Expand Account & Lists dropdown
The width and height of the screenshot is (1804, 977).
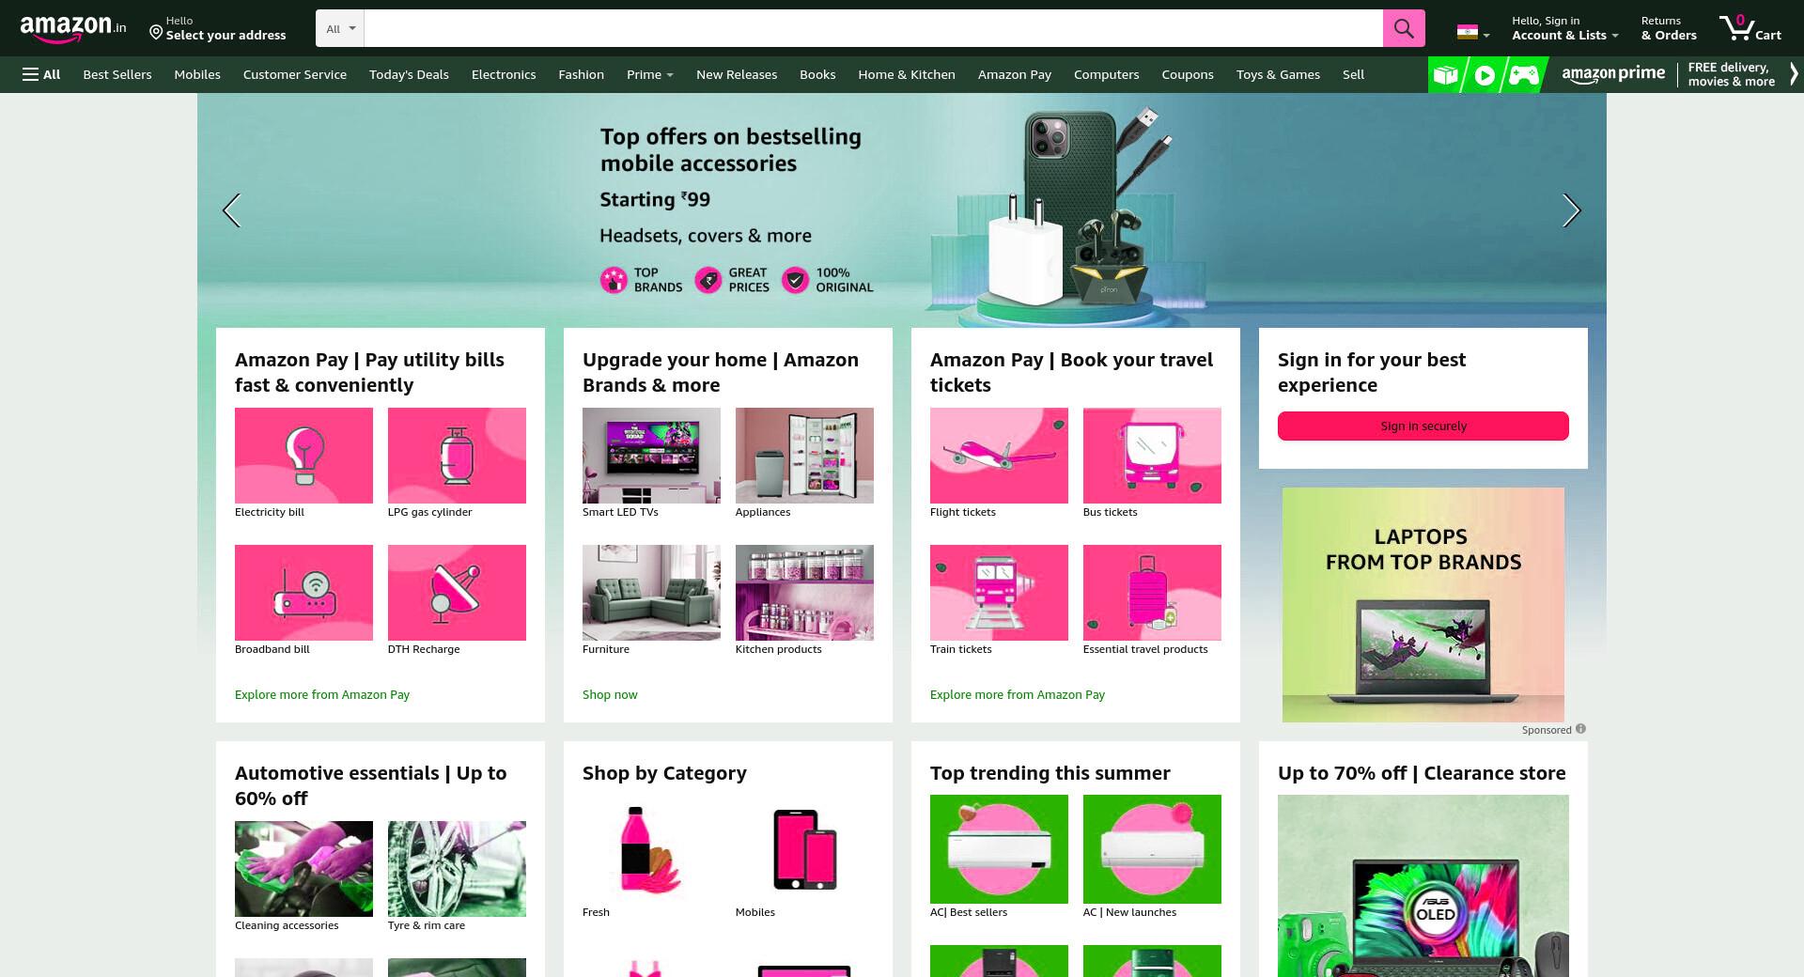tap(1564, 28)
